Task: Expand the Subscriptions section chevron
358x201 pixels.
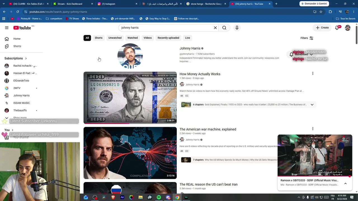Action: (26, 59)
